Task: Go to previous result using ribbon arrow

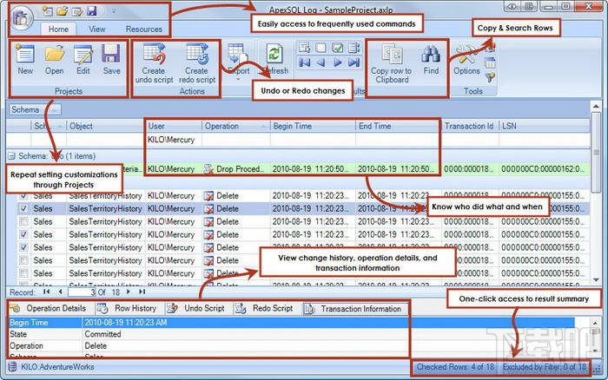Action: [x=321, y=62]
